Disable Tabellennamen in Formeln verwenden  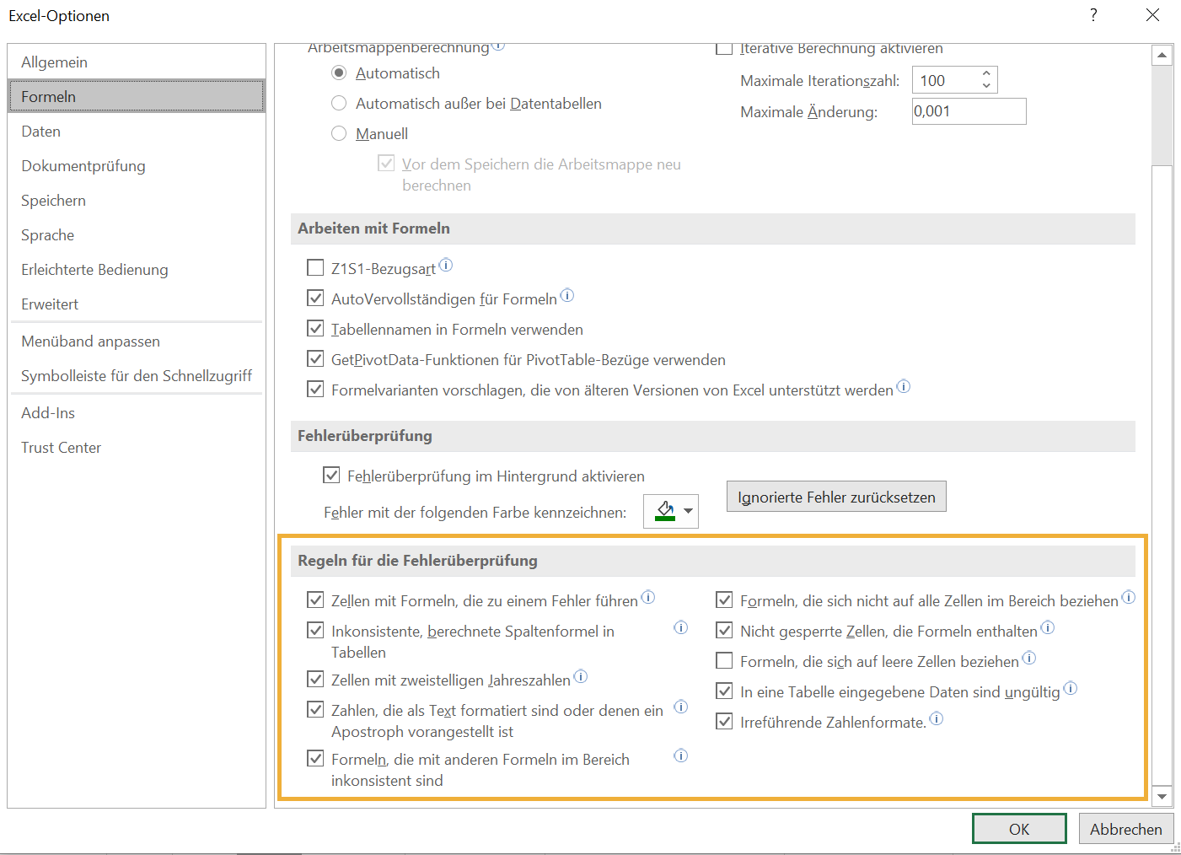[315, 329]
